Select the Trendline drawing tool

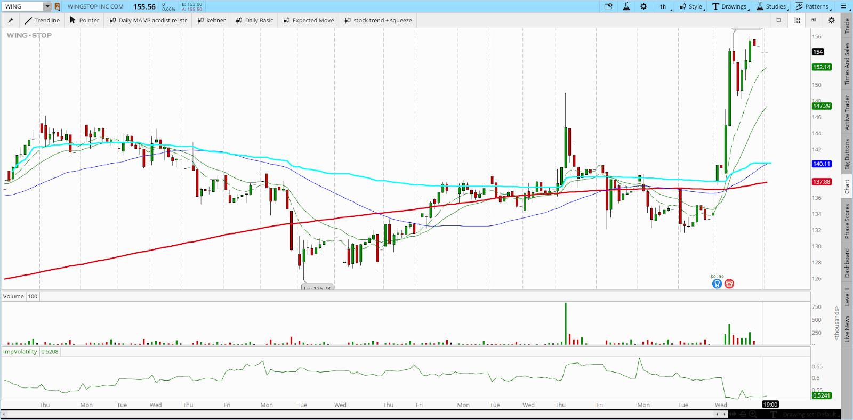coord(42,20)
